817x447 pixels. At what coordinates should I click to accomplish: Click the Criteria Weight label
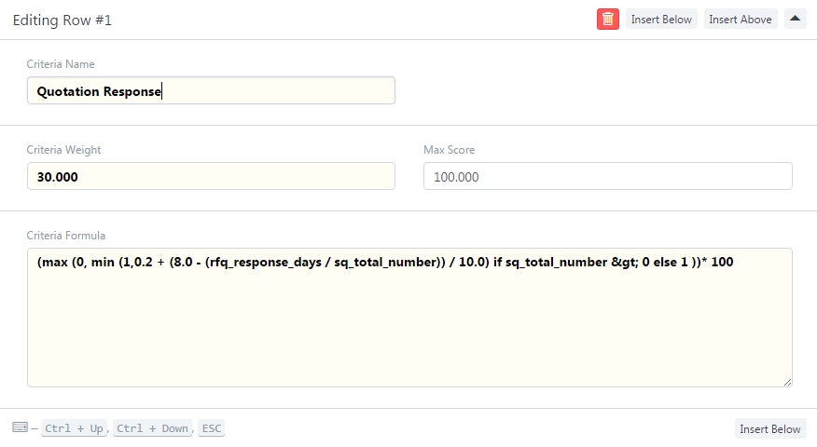(x=63, y=150)
